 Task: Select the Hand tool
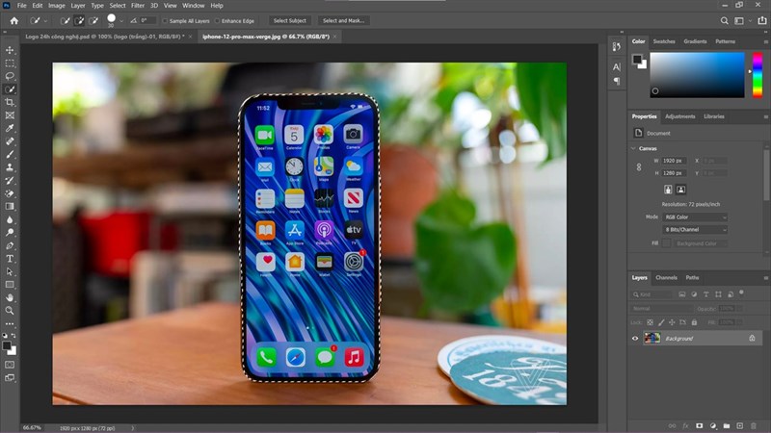pyautogui.click(x=10, y=297)
